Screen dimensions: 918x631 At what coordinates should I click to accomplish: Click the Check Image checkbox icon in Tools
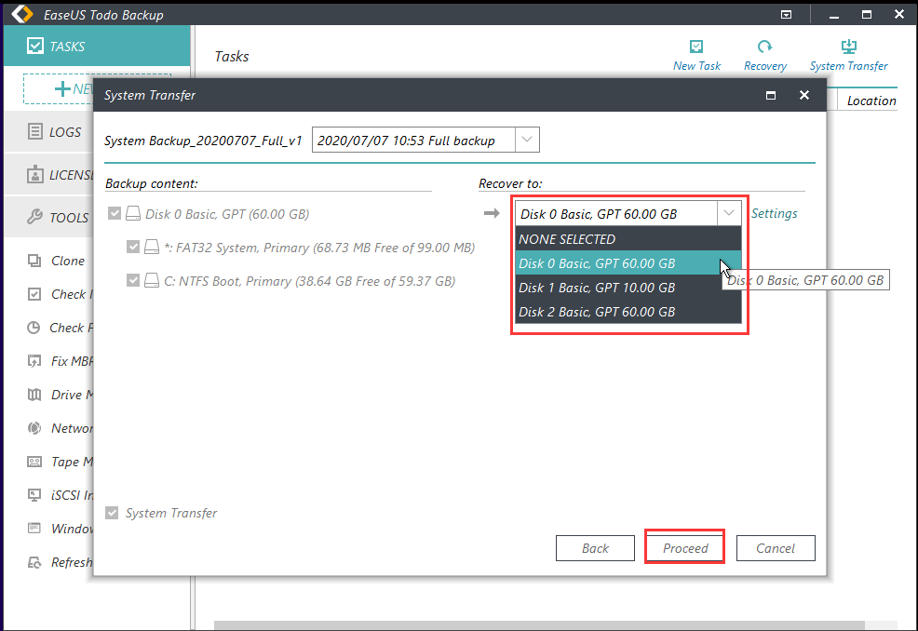pyautogui.click(x=34, y=294)
